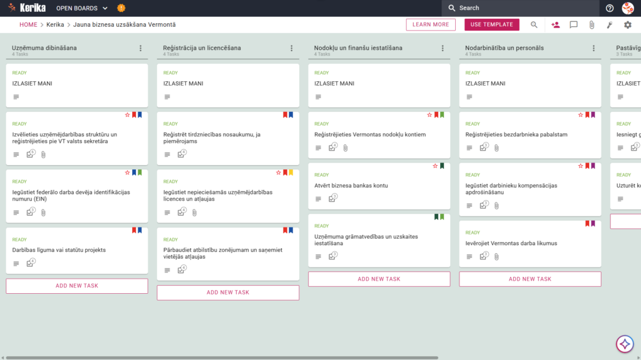The width and height of the screenshot is (641, 360).
Task: Click the USE TEMPLATE button
Action: (x=492, y=24)
